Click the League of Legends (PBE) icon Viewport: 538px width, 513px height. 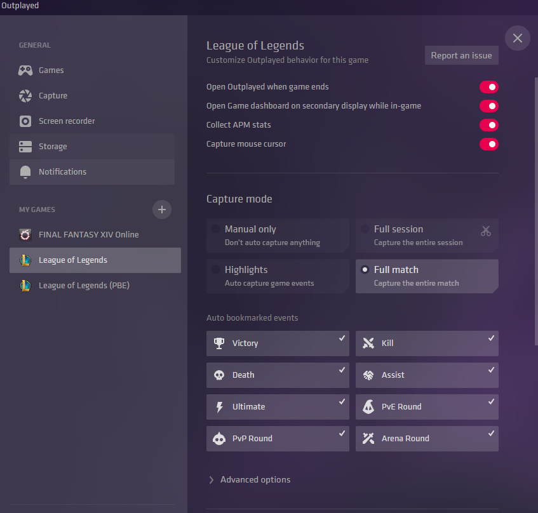(x=25, y=286)
